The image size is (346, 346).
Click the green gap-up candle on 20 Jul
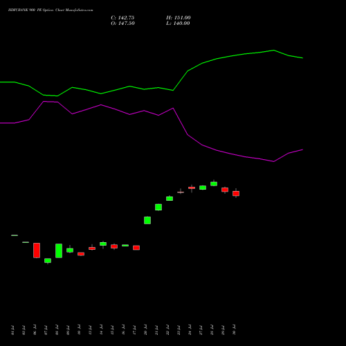pyautogui.click(x=147, y=220)
